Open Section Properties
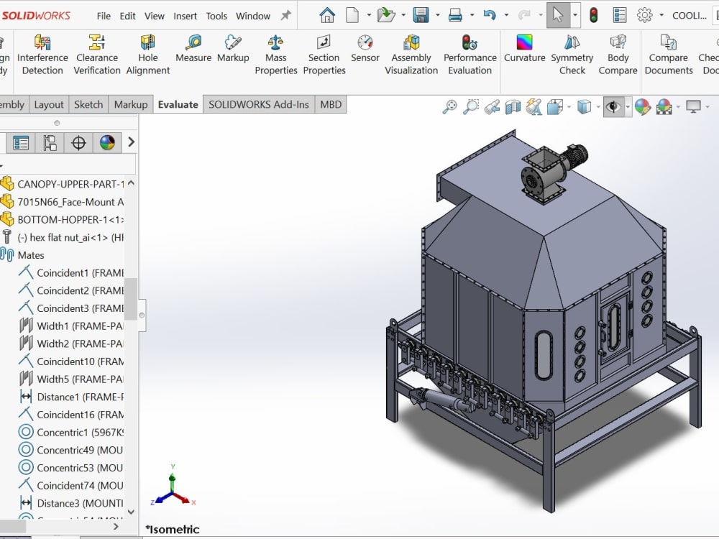 [324, 55]
